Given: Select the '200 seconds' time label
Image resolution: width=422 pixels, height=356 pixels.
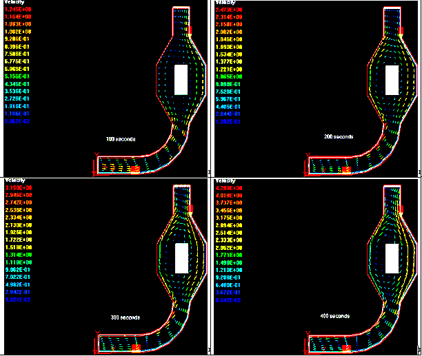Looking at the screenshot, I should tap(338, 136).
